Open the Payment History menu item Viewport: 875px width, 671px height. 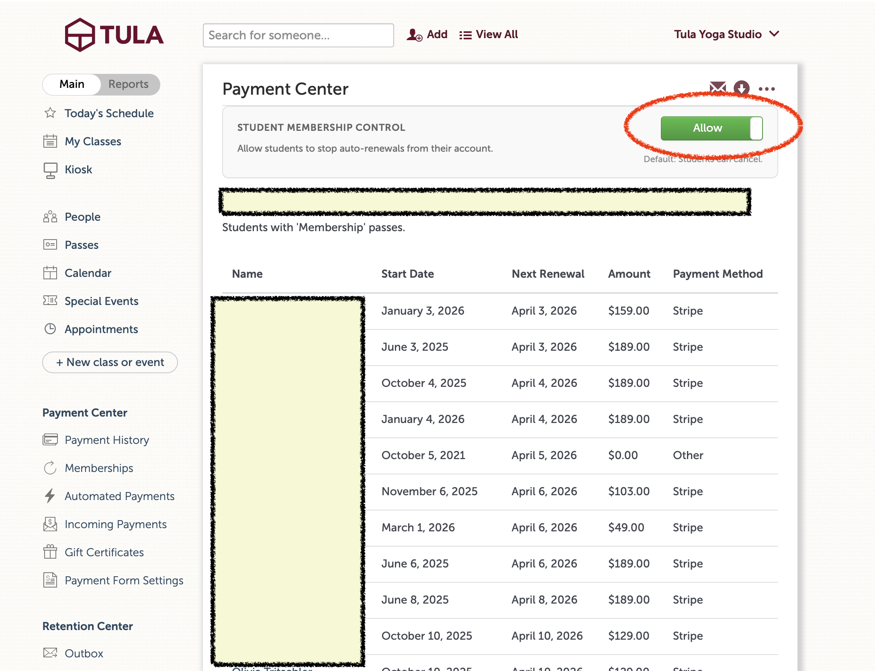107,440
